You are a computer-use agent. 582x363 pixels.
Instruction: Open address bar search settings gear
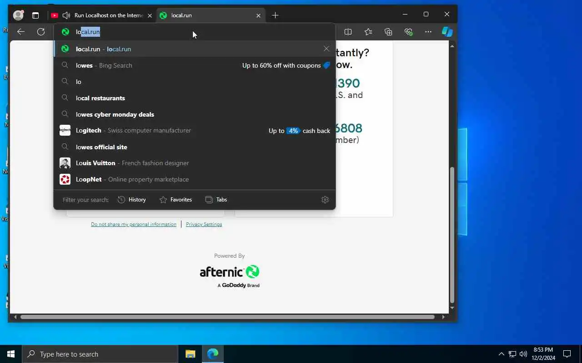pos(325,200)
